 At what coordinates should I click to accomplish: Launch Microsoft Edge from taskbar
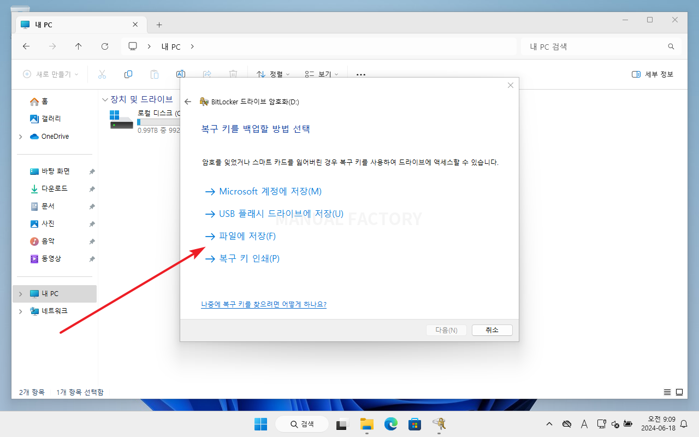click(390, 424)
